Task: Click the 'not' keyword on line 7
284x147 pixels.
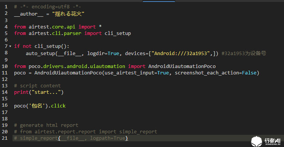Action: pyautogui.click(x=27, y=46)
